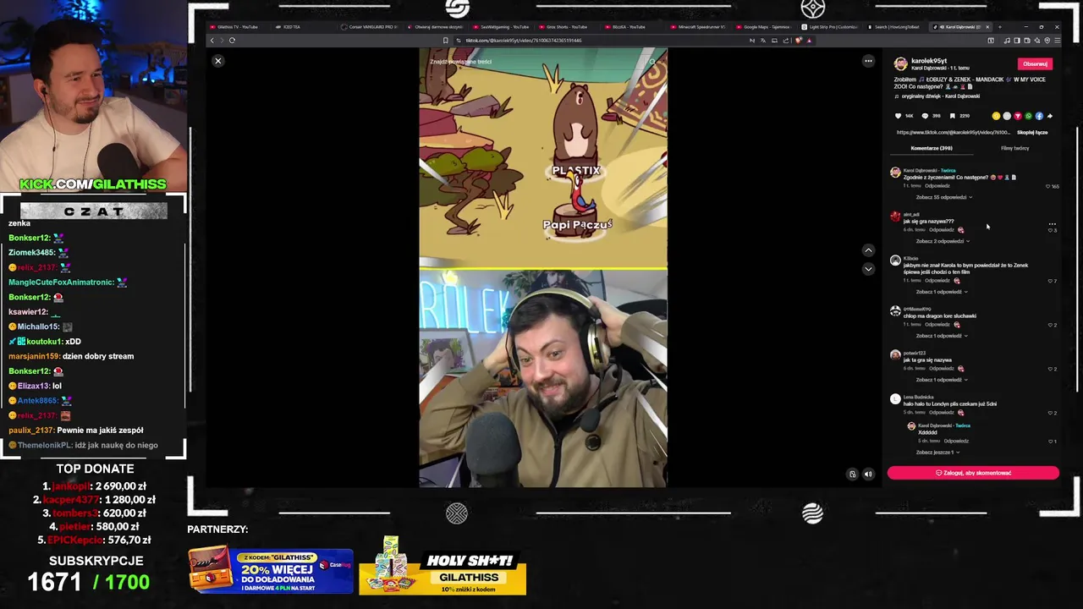Click the search magnifier icon above video
This screenshot has width=1083, height=609.
tap(652, 62)
